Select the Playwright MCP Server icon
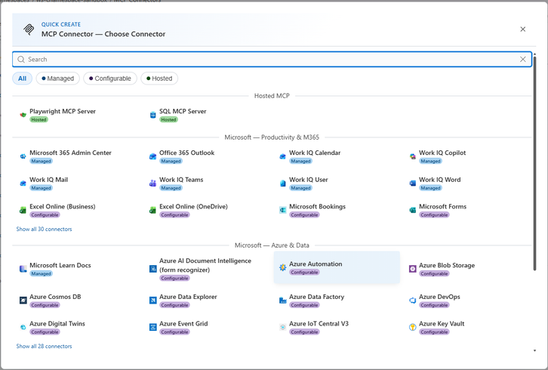 pos(23,115)
